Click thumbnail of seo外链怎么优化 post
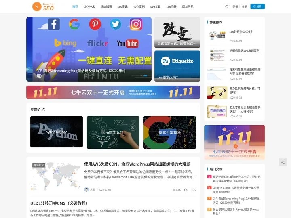Screen dimensions: 291x218 (217, 35)
